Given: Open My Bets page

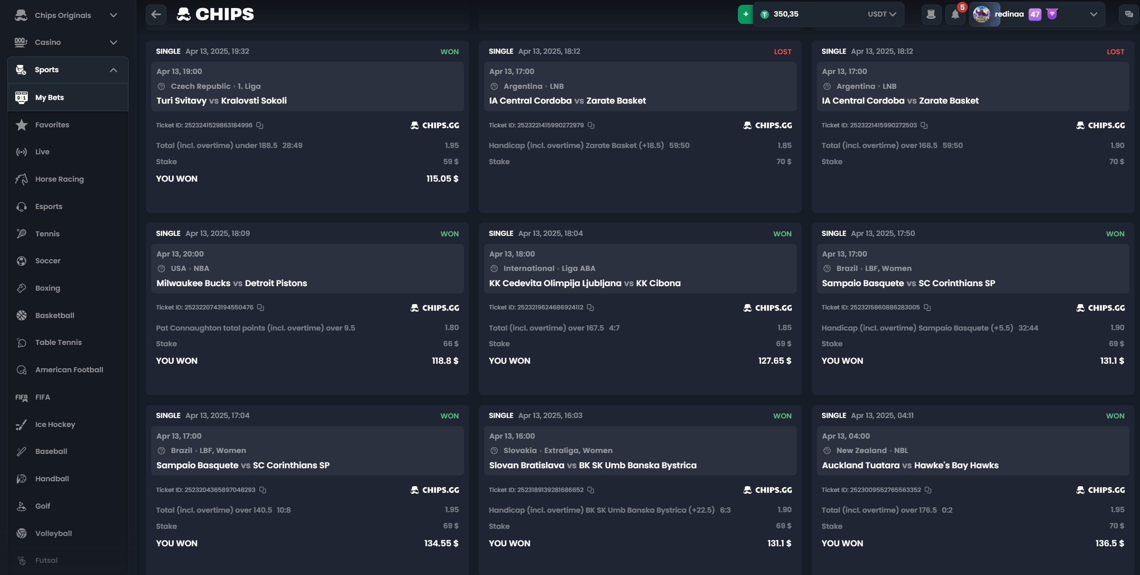Looking at the screenshot, I should 68,97.
